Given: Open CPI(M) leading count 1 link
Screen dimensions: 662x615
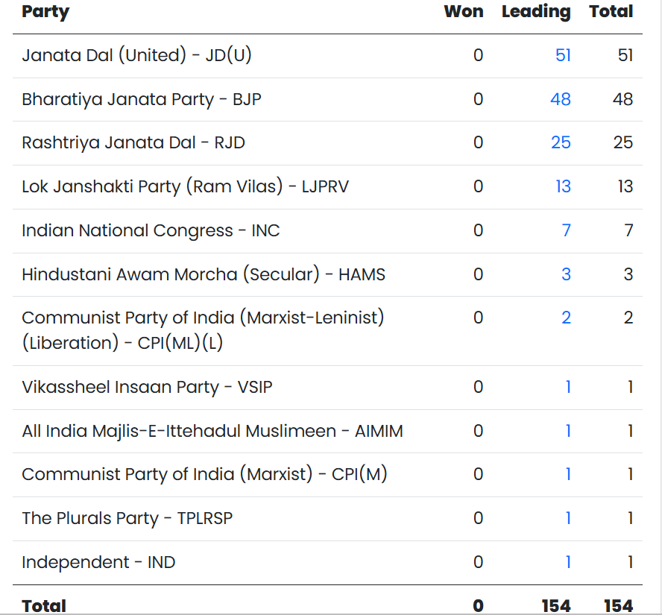Looking at the screenshot, I should 568,474.
